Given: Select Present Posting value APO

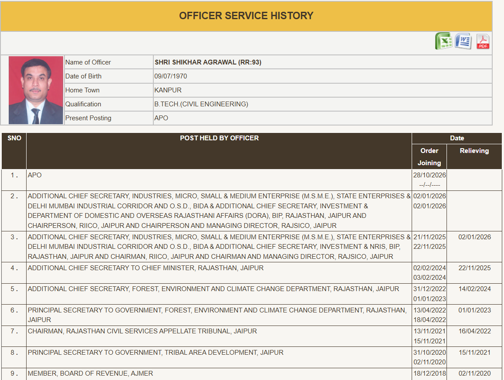Looking at the screenshot, I should click(161, 118).
